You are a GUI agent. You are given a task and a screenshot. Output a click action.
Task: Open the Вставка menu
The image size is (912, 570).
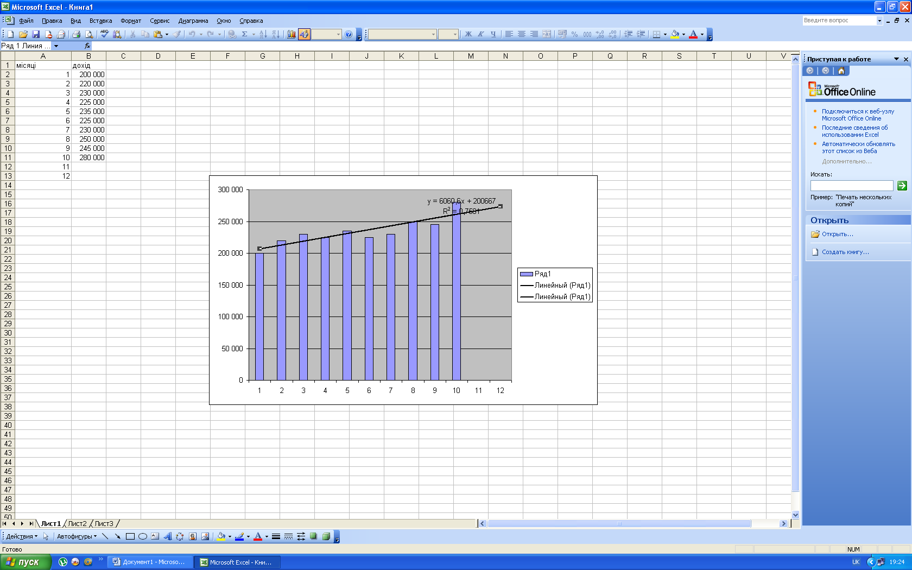tap(100, 21)
